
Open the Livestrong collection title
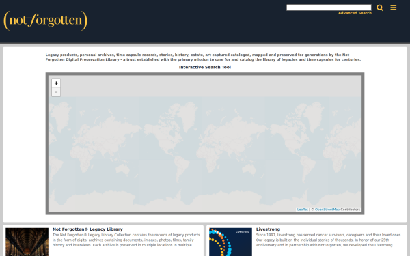268,229
